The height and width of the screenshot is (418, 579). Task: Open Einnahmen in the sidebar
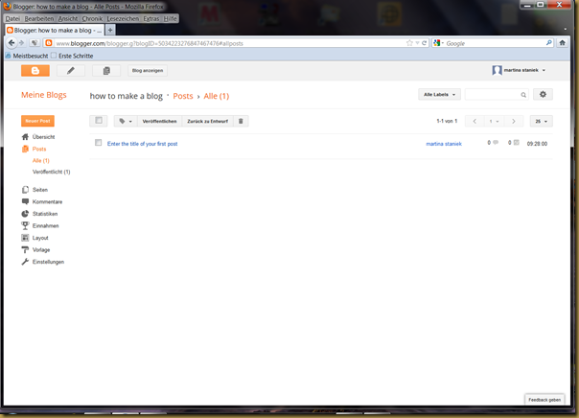(45, 225)
